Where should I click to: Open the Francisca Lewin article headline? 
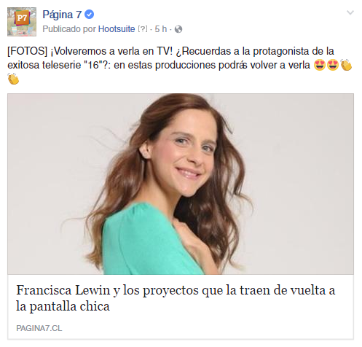pyautogui.click(x=176, y=298)
